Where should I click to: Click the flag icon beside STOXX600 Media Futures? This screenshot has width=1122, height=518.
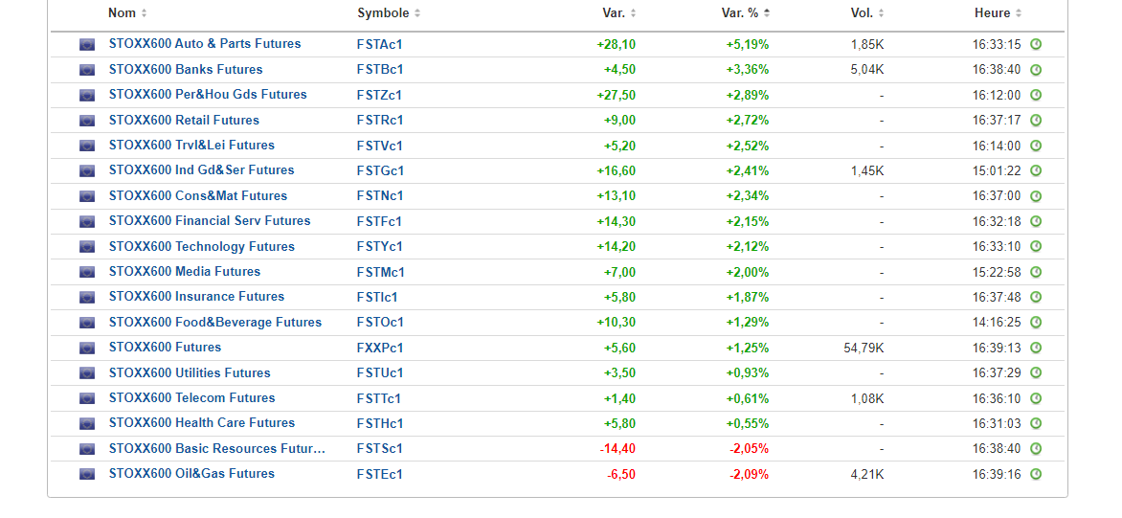coord(87,272)
